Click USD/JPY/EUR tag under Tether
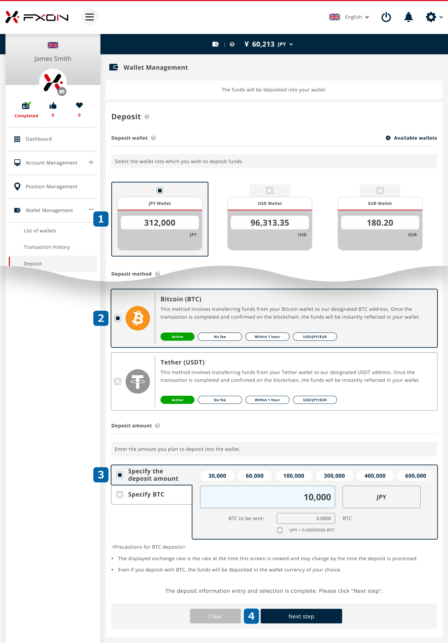This screenshot has width=448, height=643. [x=315, y=400]
